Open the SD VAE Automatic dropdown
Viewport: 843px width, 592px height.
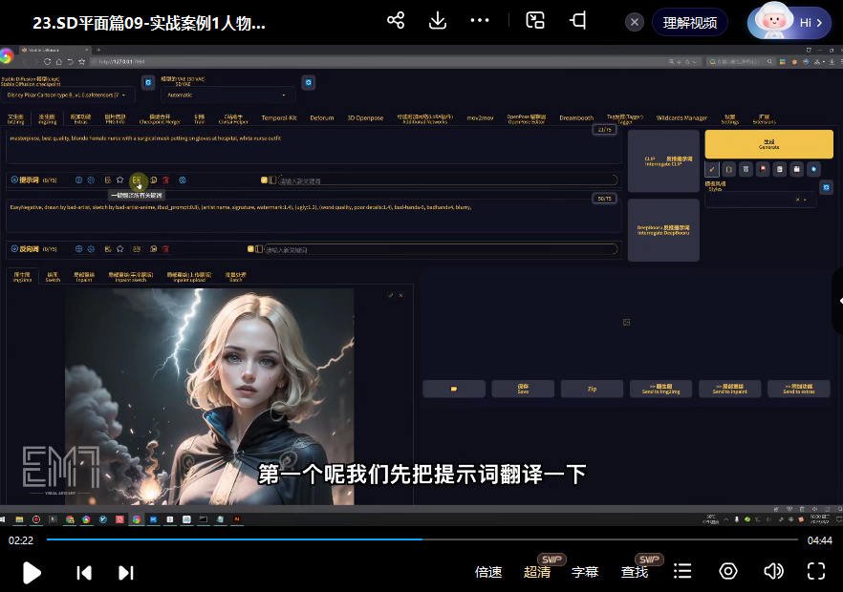[x=227, y=95]
